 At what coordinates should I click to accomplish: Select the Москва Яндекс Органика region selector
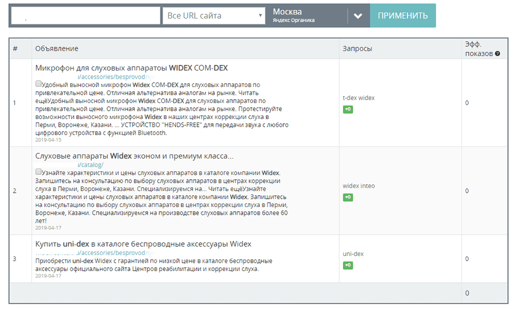[x=306, y=15]
